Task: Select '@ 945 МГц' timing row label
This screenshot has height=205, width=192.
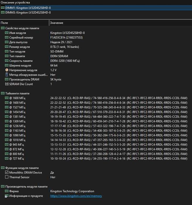Action: 17,145
